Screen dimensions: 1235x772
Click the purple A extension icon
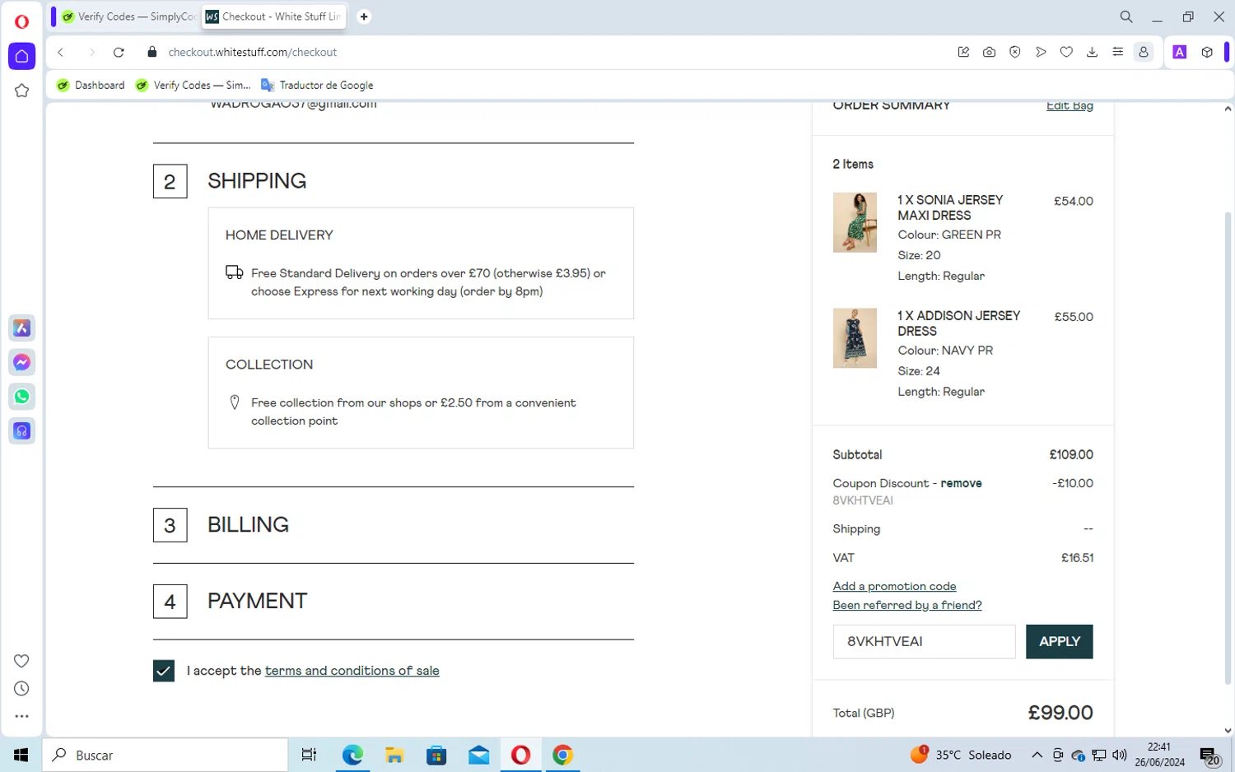click(x=1180, y=52)
